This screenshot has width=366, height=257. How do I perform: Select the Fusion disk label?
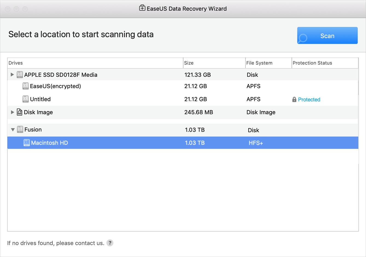33,130
